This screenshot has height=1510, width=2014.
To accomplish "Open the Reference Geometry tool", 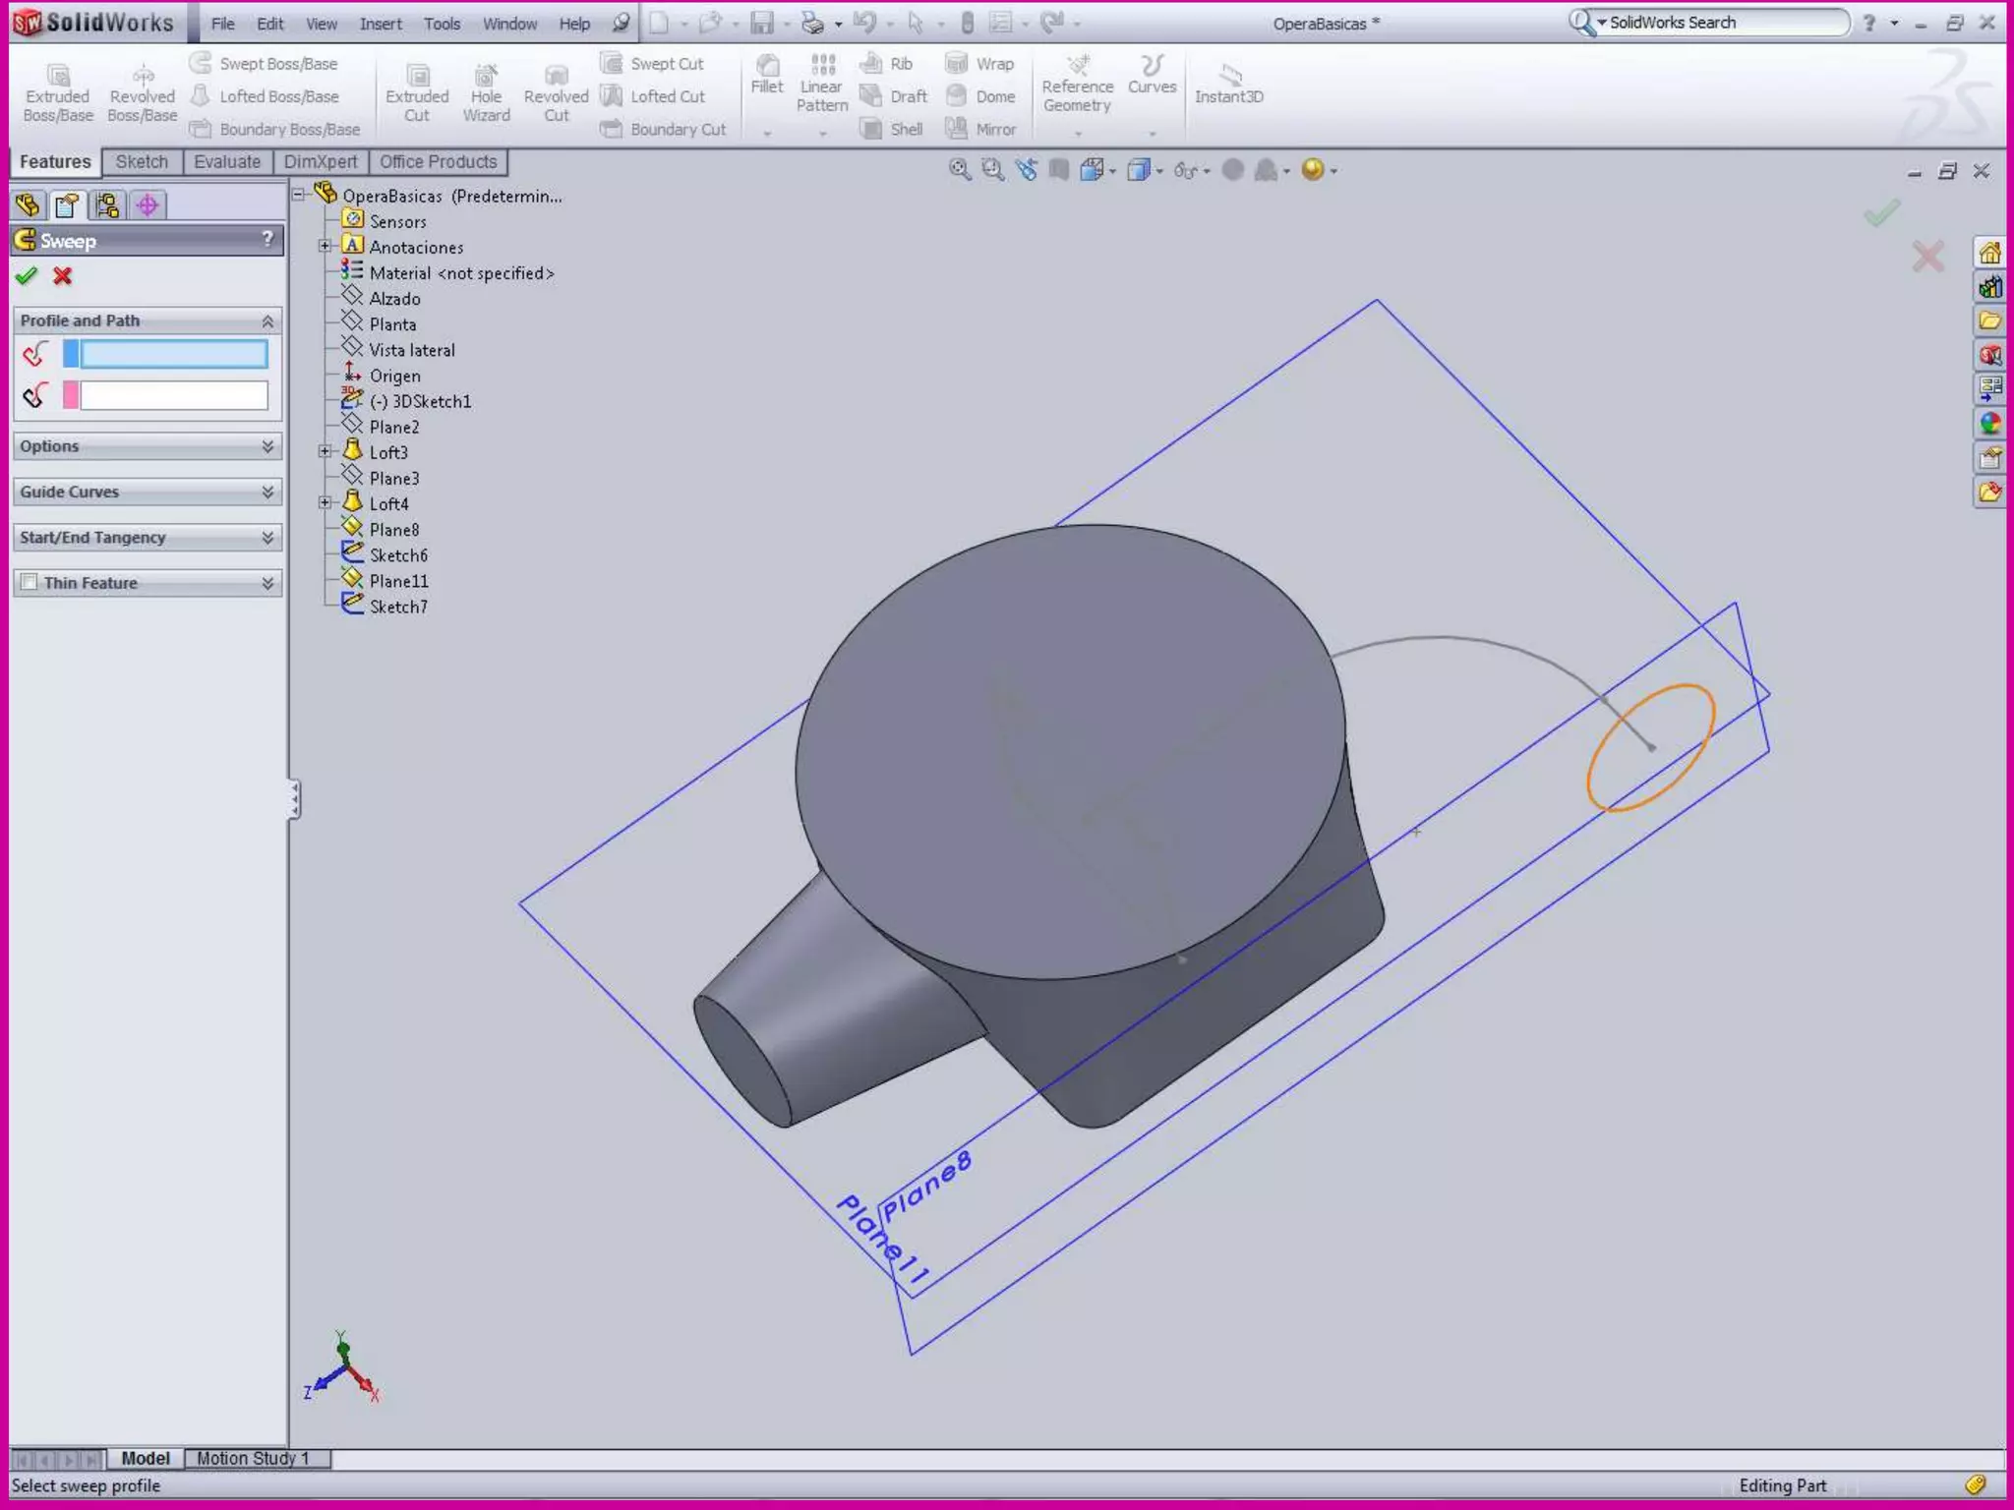I will tap(1077, 85).
